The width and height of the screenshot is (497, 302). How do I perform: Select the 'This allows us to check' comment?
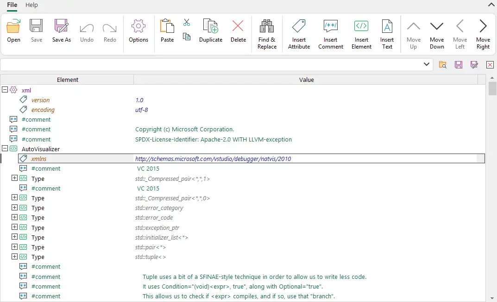click(239, 296)
